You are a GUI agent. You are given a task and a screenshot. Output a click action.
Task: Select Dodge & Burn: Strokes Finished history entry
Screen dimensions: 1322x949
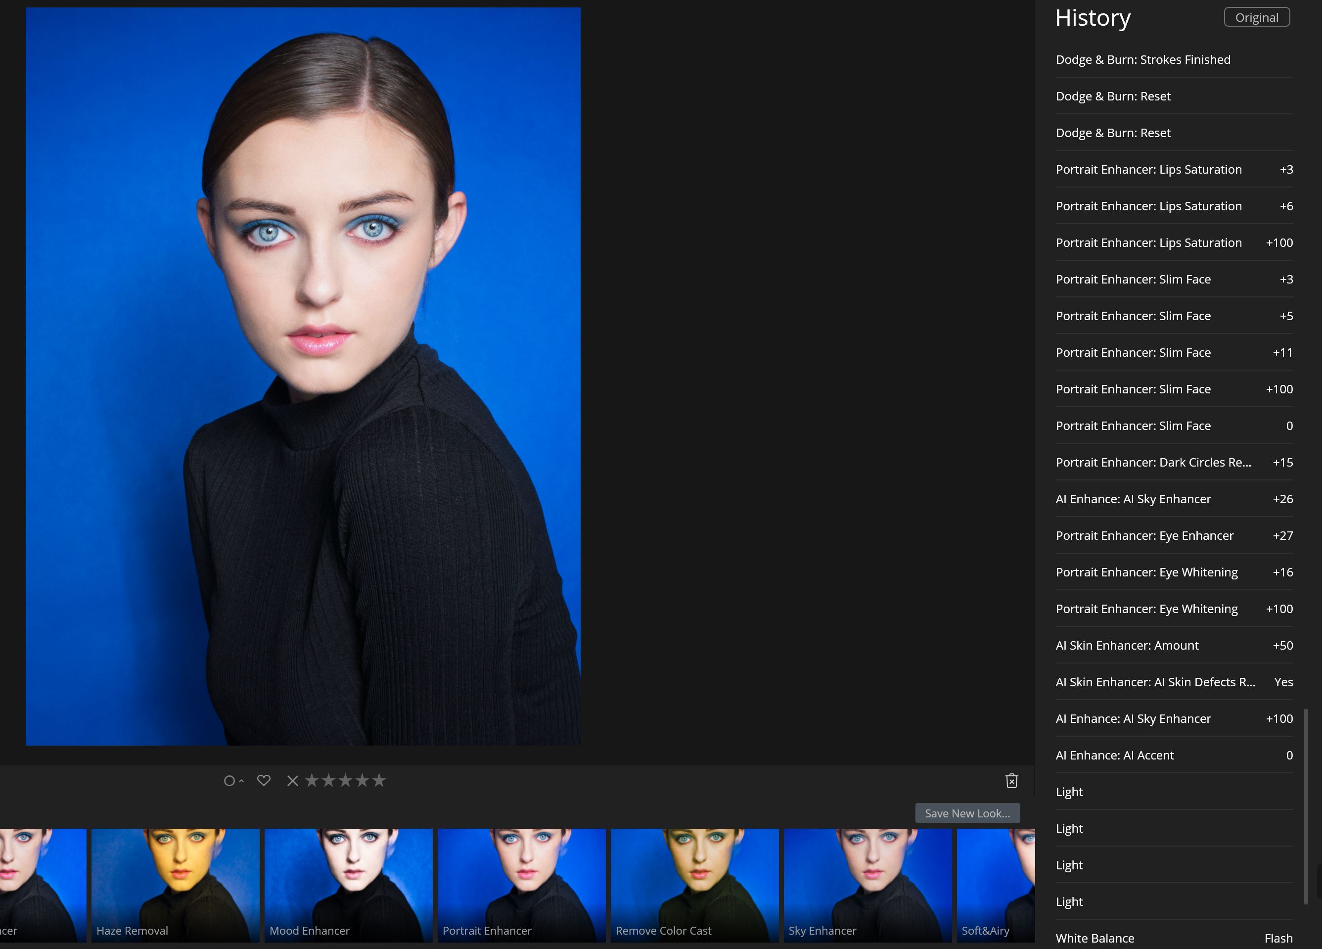coord(1142,59)
